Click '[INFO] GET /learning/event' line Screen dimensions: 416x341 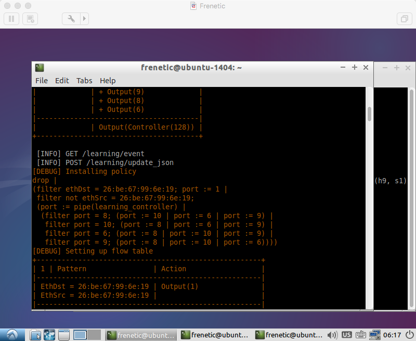90,154
